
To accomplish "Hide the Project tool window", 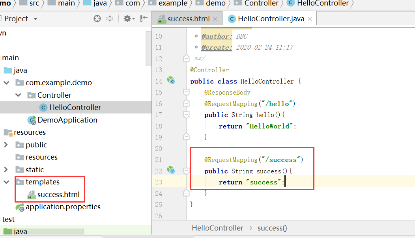I will click(x=144, y=19).
